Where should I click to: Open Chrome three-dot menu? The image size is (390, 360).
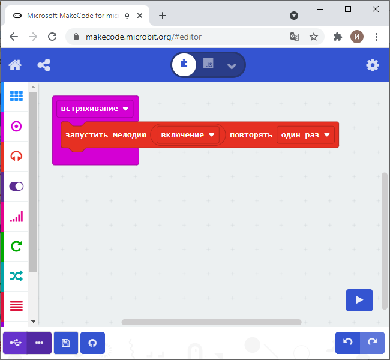376,37
